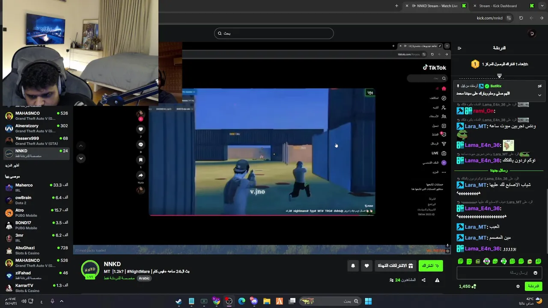Click the heart follow icon under stream

366,266
